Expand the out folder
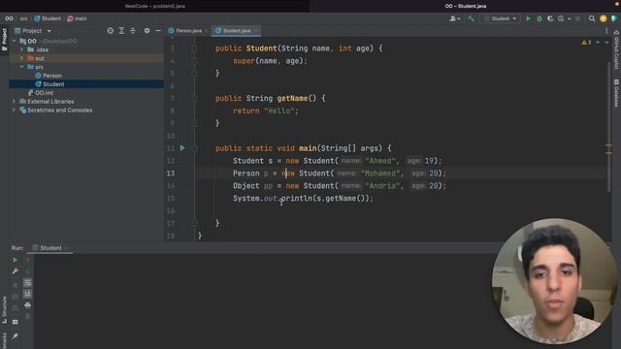The height and width of the screenshot is (349, 621). (21, 58)
